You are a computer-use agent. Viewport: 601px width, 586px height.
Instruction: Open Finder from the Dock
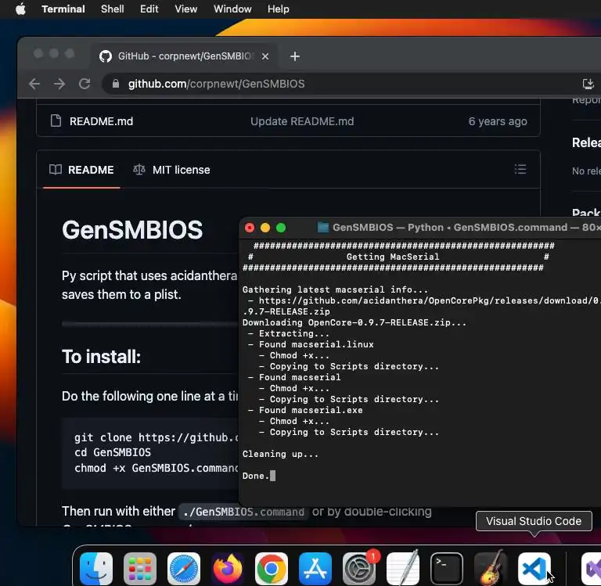[x=96, y=568]
